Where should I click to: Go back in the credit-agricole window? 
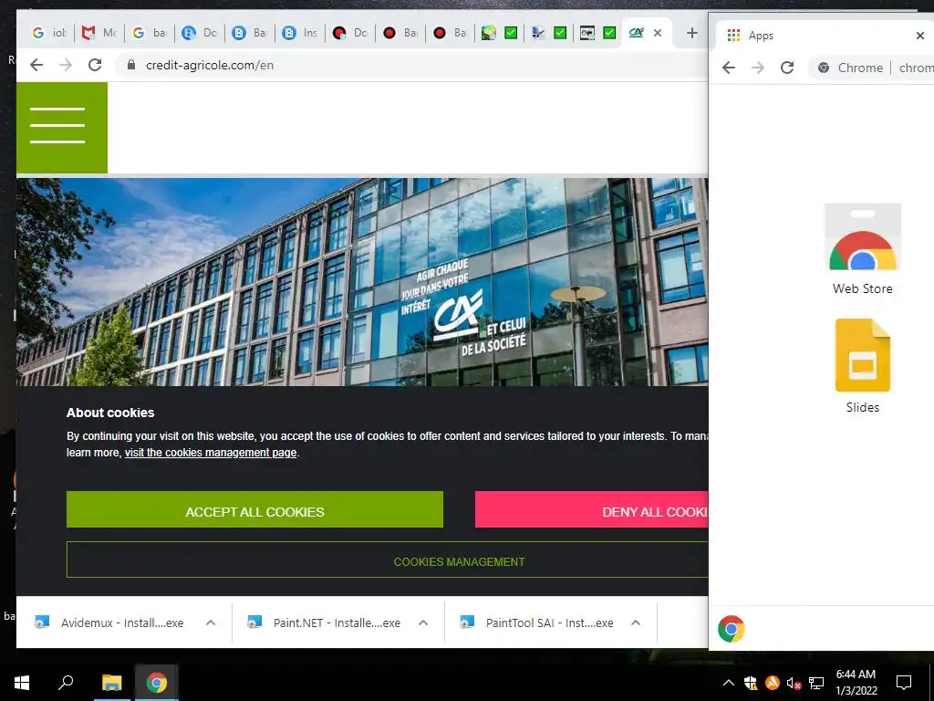coord(36,65)
